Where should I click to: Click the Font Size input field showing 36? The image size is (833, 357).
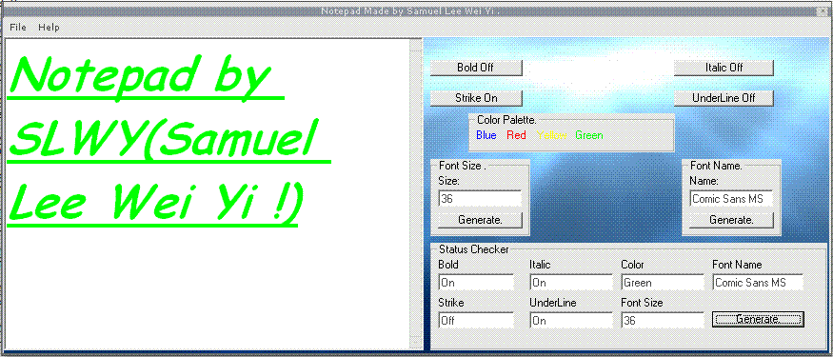pos(480,199)
